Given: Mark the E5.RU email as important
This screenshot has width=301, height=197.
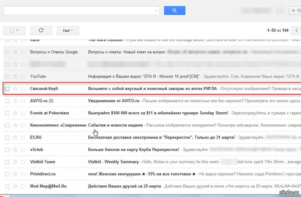Looking at the screenshot, I should (23, 137).
